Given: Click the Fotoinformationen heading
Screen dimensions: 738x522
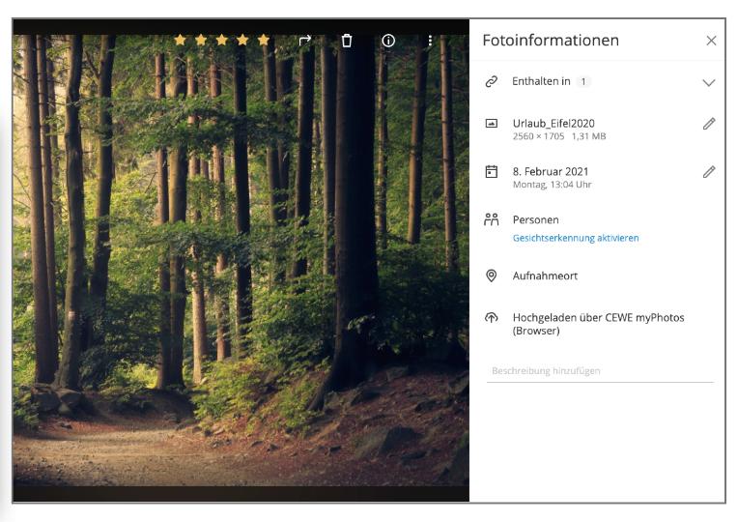Looking at the screenshot, I should point(551,41).
